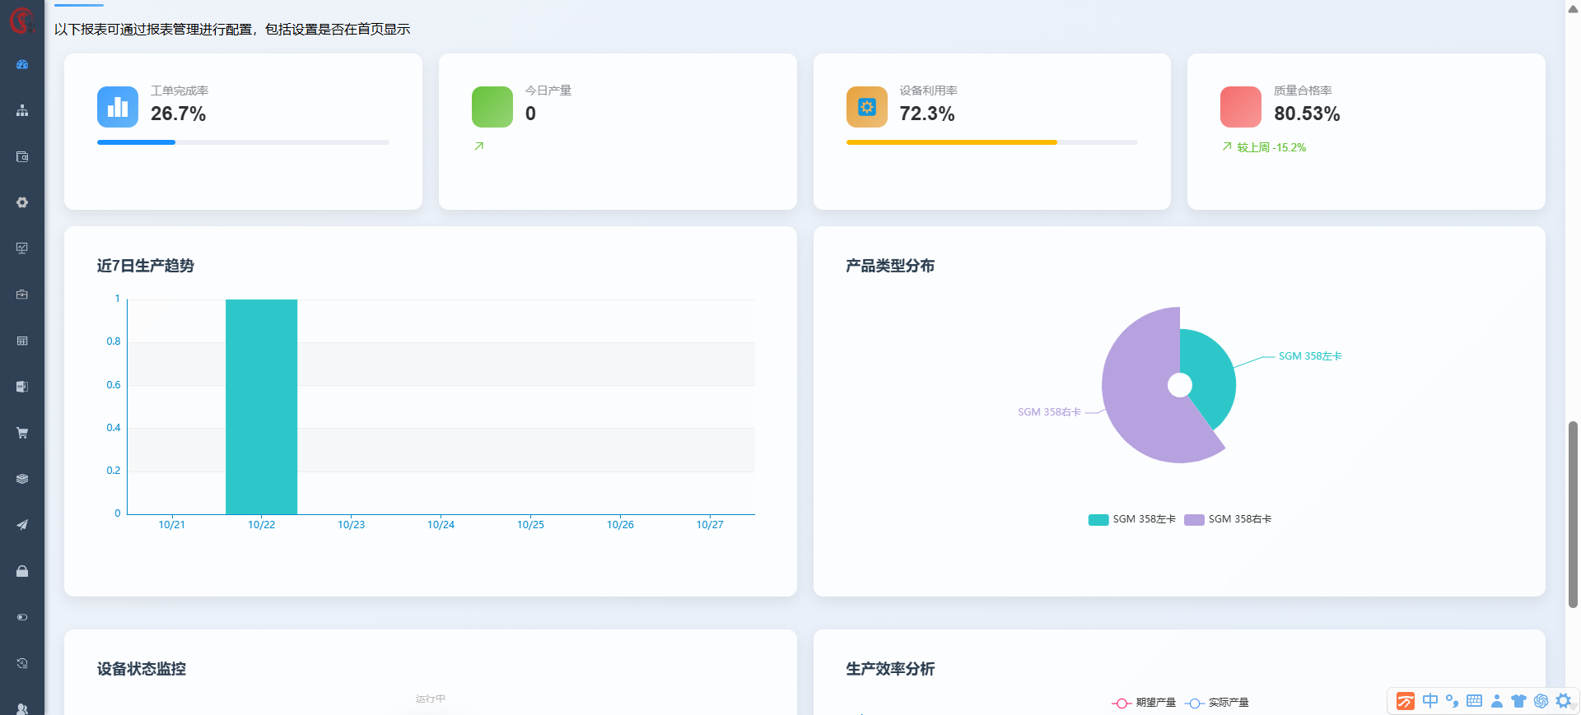Viewport: 1581px width, 715px height.
Task: Switch input language via 中 icon
Action: tap(1430, 701)
